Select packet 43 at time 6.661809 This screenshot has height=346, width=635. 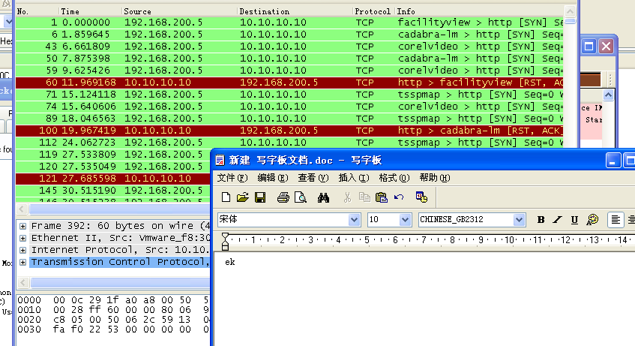pos(289,47)
